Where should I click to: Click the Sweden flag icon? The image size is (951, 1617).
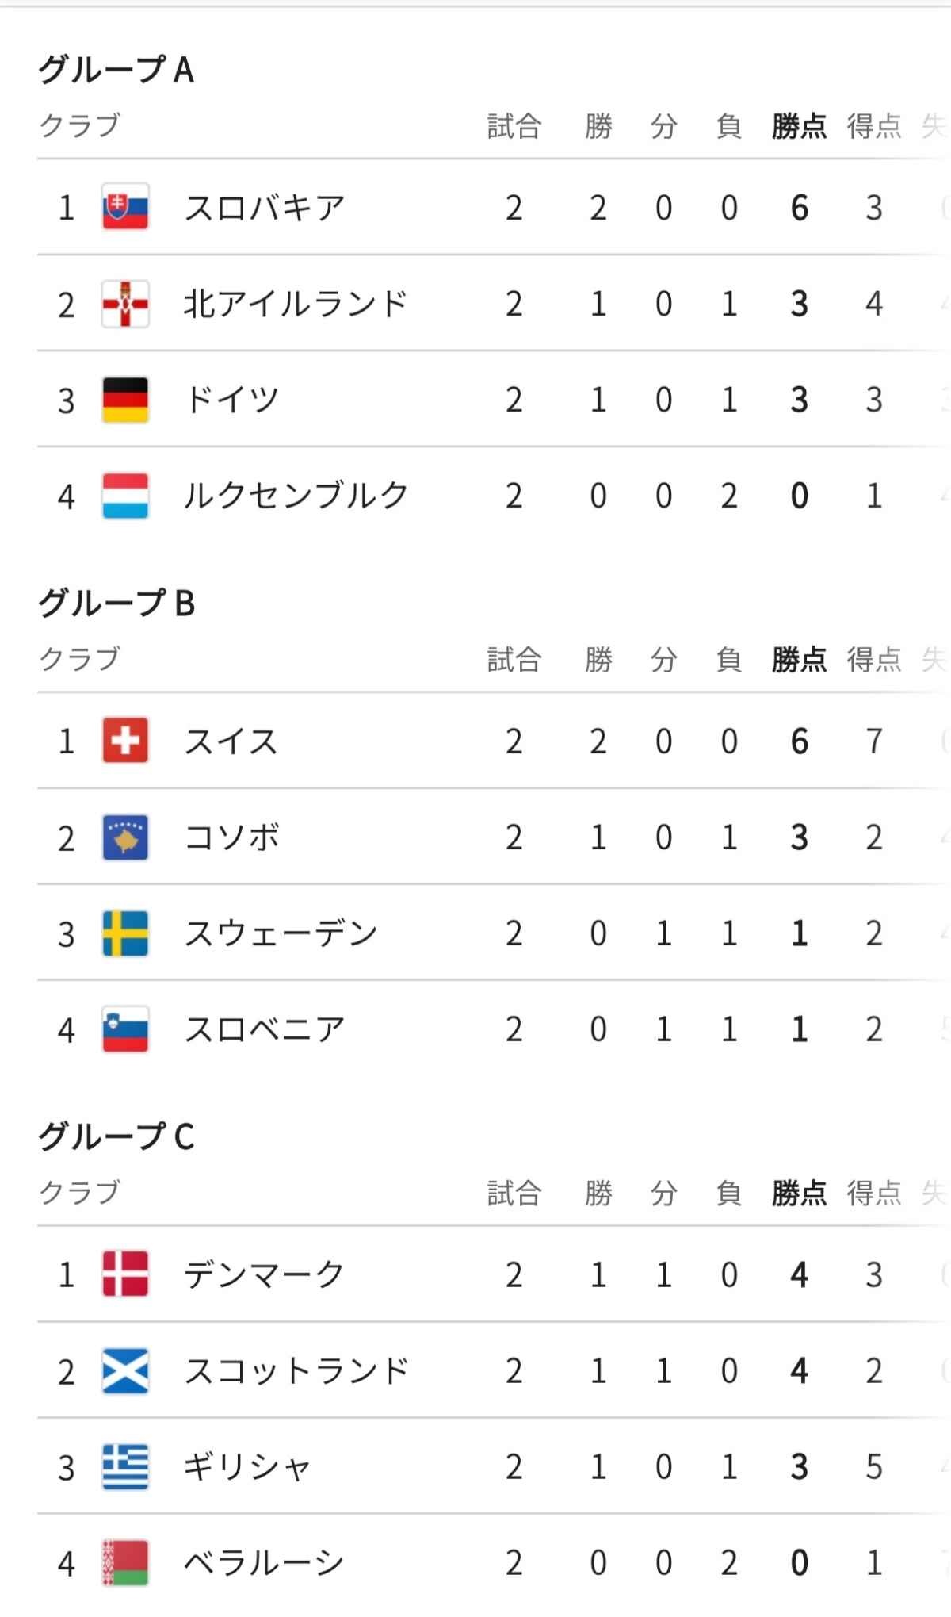(x=125, y=933)
